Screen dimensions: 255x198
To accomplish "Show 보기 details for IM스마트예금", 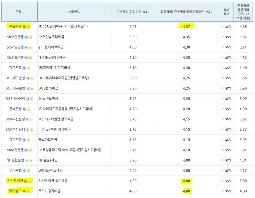I will [x=226, y=99].
